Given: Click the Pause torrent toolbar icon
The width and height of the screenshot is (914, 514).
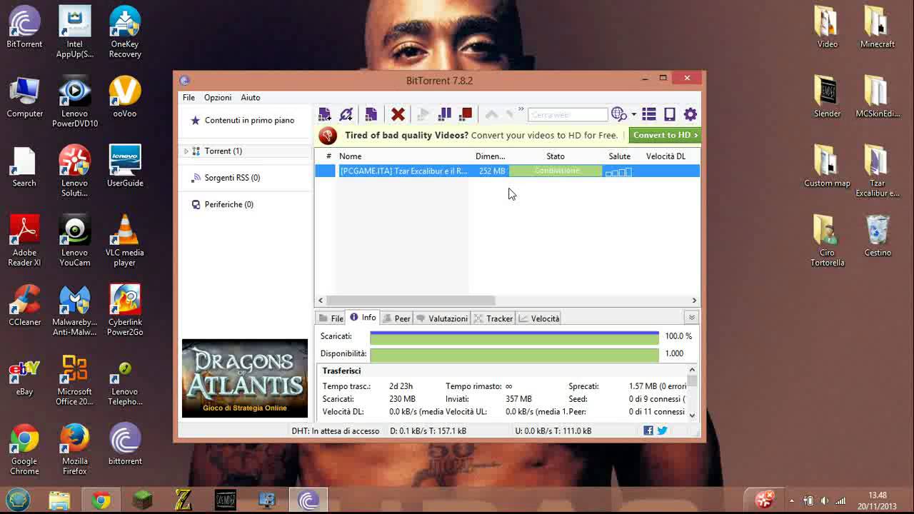Looking at the screenshot, I should (444, 114).
